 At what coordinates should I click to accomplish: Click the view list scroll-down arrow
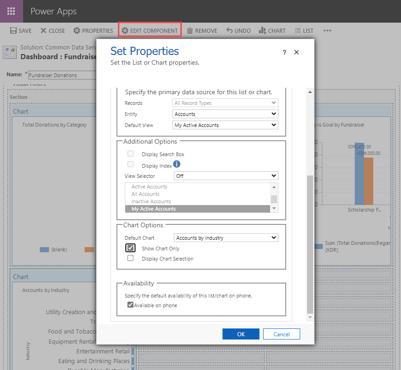point(274,209)
